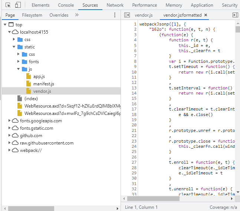Screen dimensions: 240x211
Task: Toggle the device toolbar icon
Action: point(18,5)
